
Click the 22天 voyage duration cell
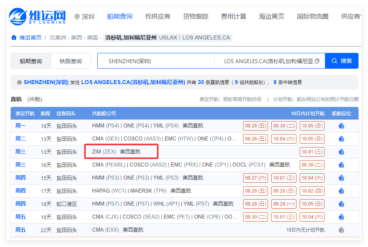tap(46, 230)
